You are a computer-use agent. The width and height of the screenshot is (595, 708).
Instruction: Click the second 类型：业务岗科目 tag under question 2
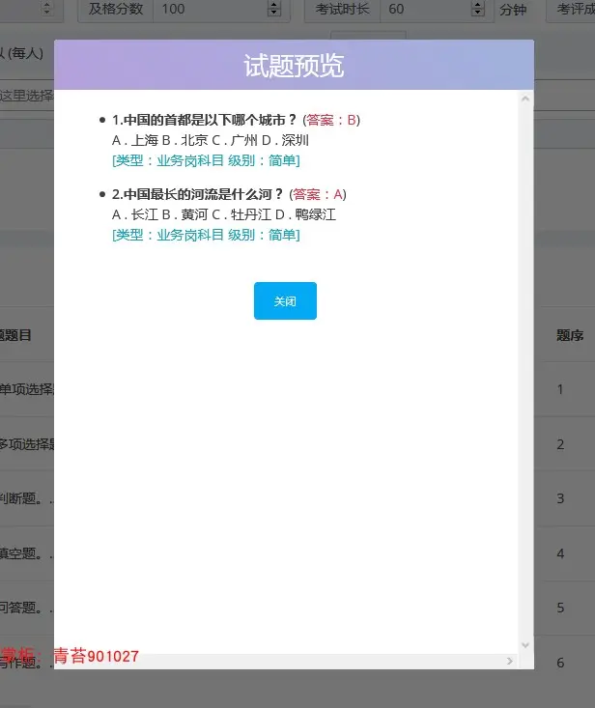(206, 235)
